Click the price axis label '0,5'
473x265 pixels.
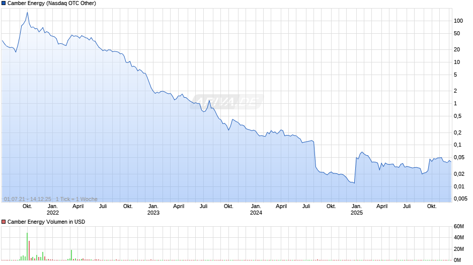(457, 116)
